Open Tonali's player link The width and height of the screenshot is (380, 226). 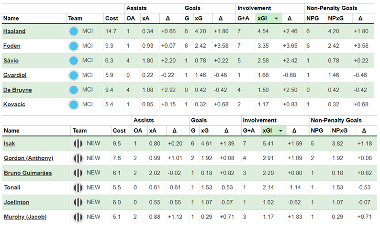tap(12, 187)
